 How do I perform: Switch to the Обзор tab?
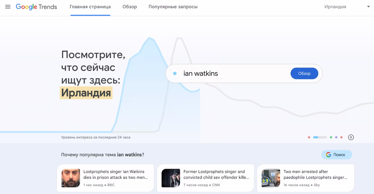[129, 7]
